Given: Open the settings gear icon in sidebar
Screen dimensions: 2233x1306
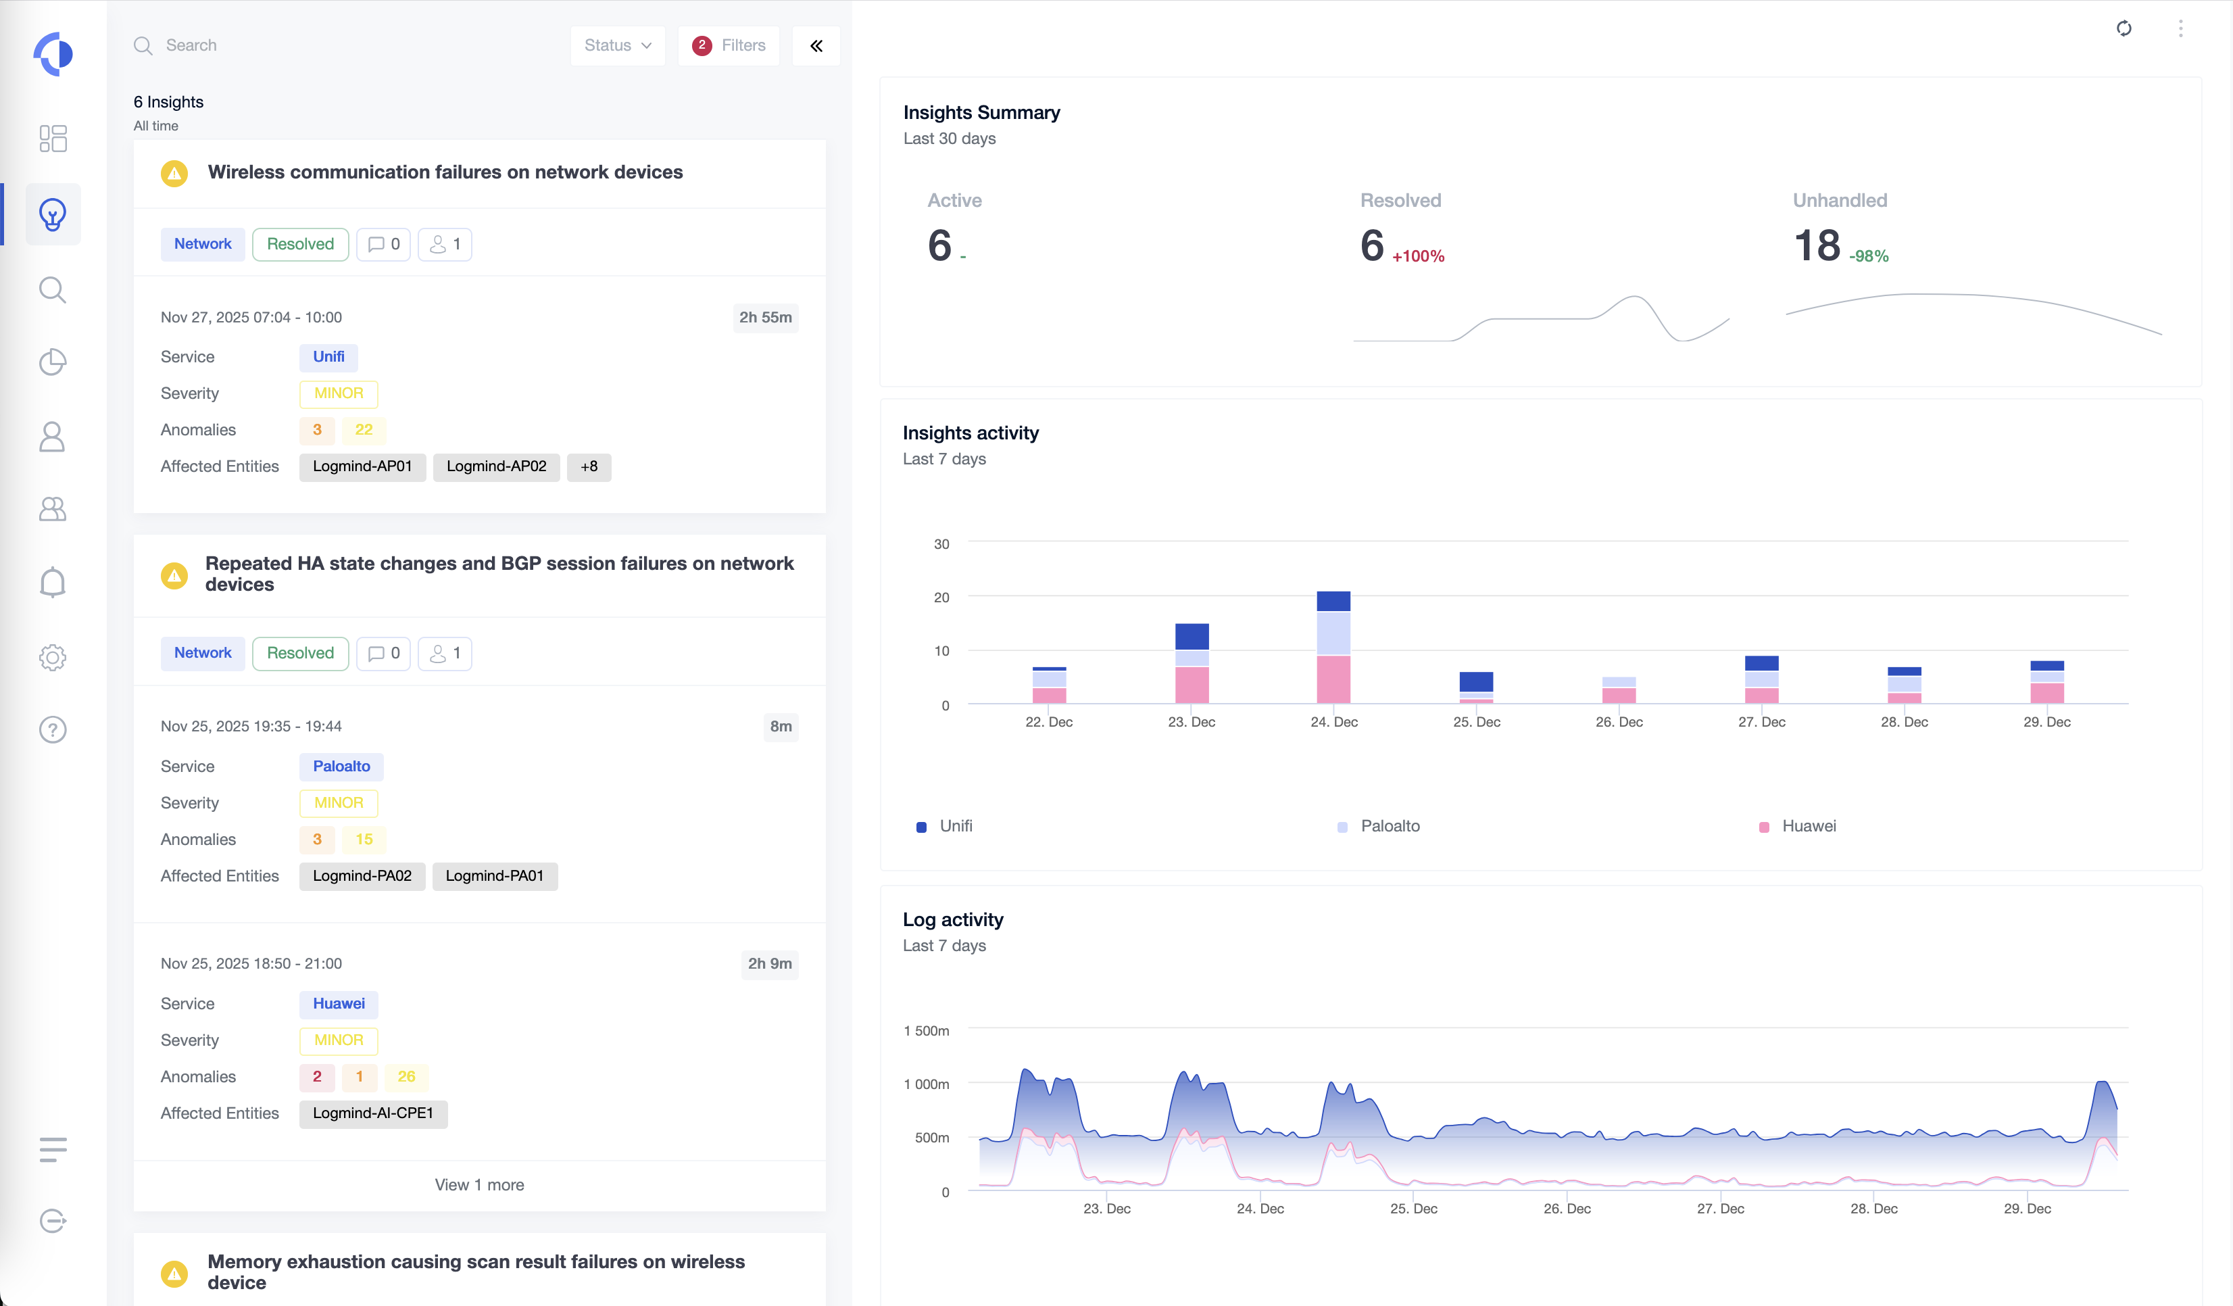Looking at the screenshot, I should [53, 656].
